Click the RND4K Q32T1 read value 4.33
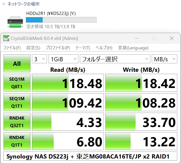This screenshot has width=181, height=164. click(x=68, y=122)
